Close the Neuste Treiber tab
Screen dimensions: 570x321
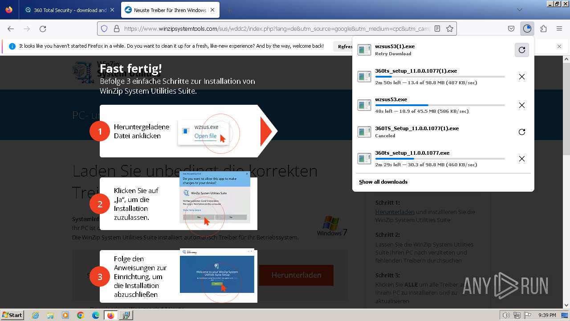coord(212,10)
